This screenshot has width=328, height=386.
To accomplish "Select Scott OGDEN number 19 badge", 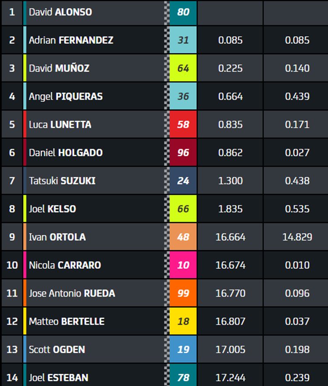I will click(183, 349).
